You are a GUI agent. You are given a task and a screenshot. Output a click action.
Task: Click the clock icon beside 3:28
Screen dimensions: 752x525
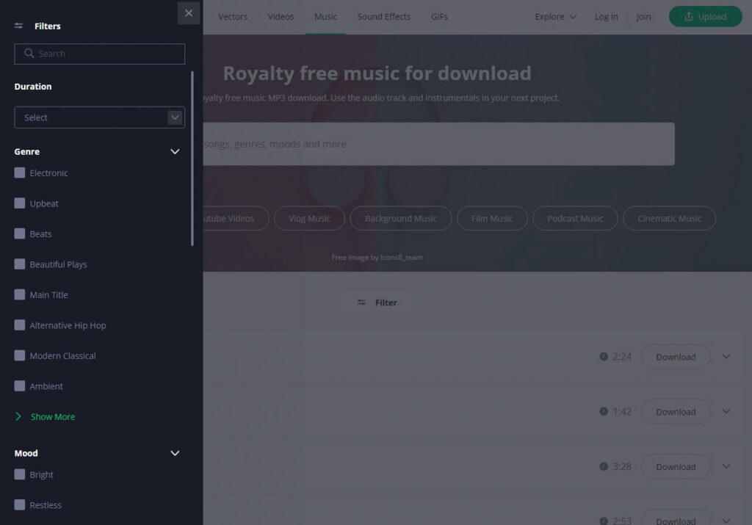(x=604, y=466)
